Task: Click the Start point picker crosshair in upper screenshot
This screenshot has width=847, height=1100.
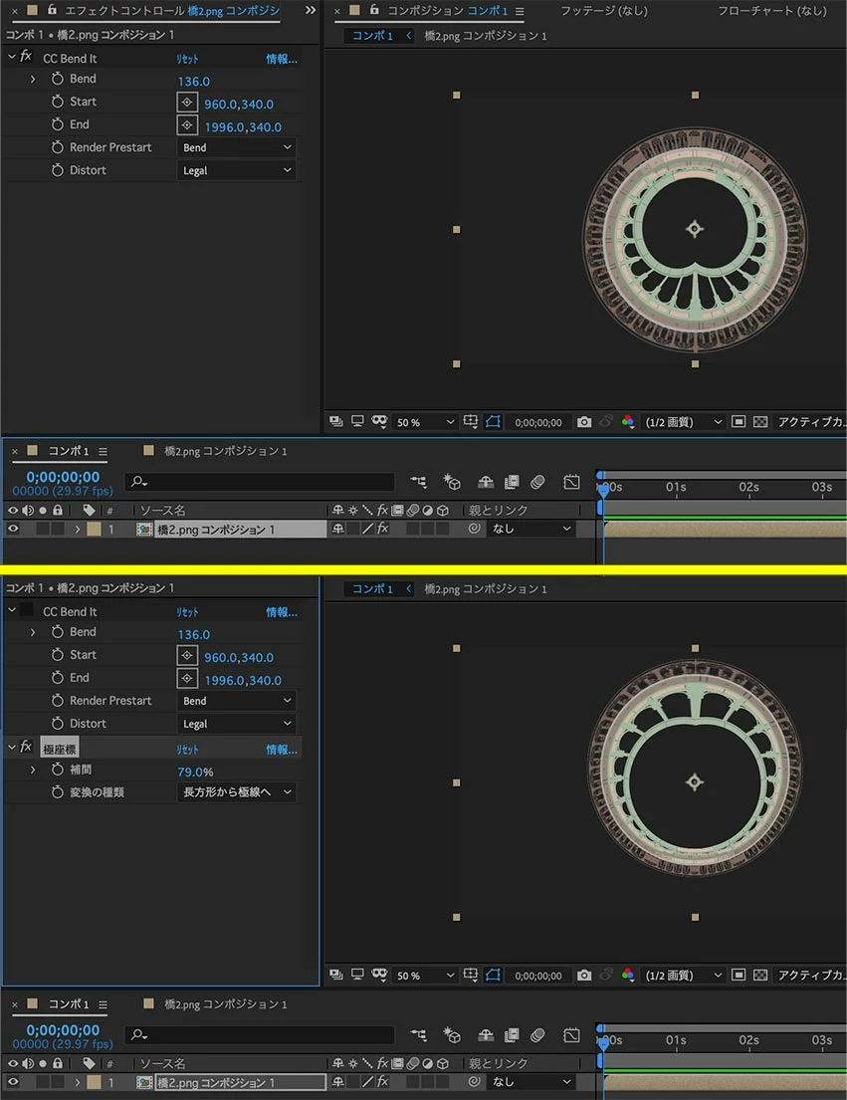Action: 186,103
